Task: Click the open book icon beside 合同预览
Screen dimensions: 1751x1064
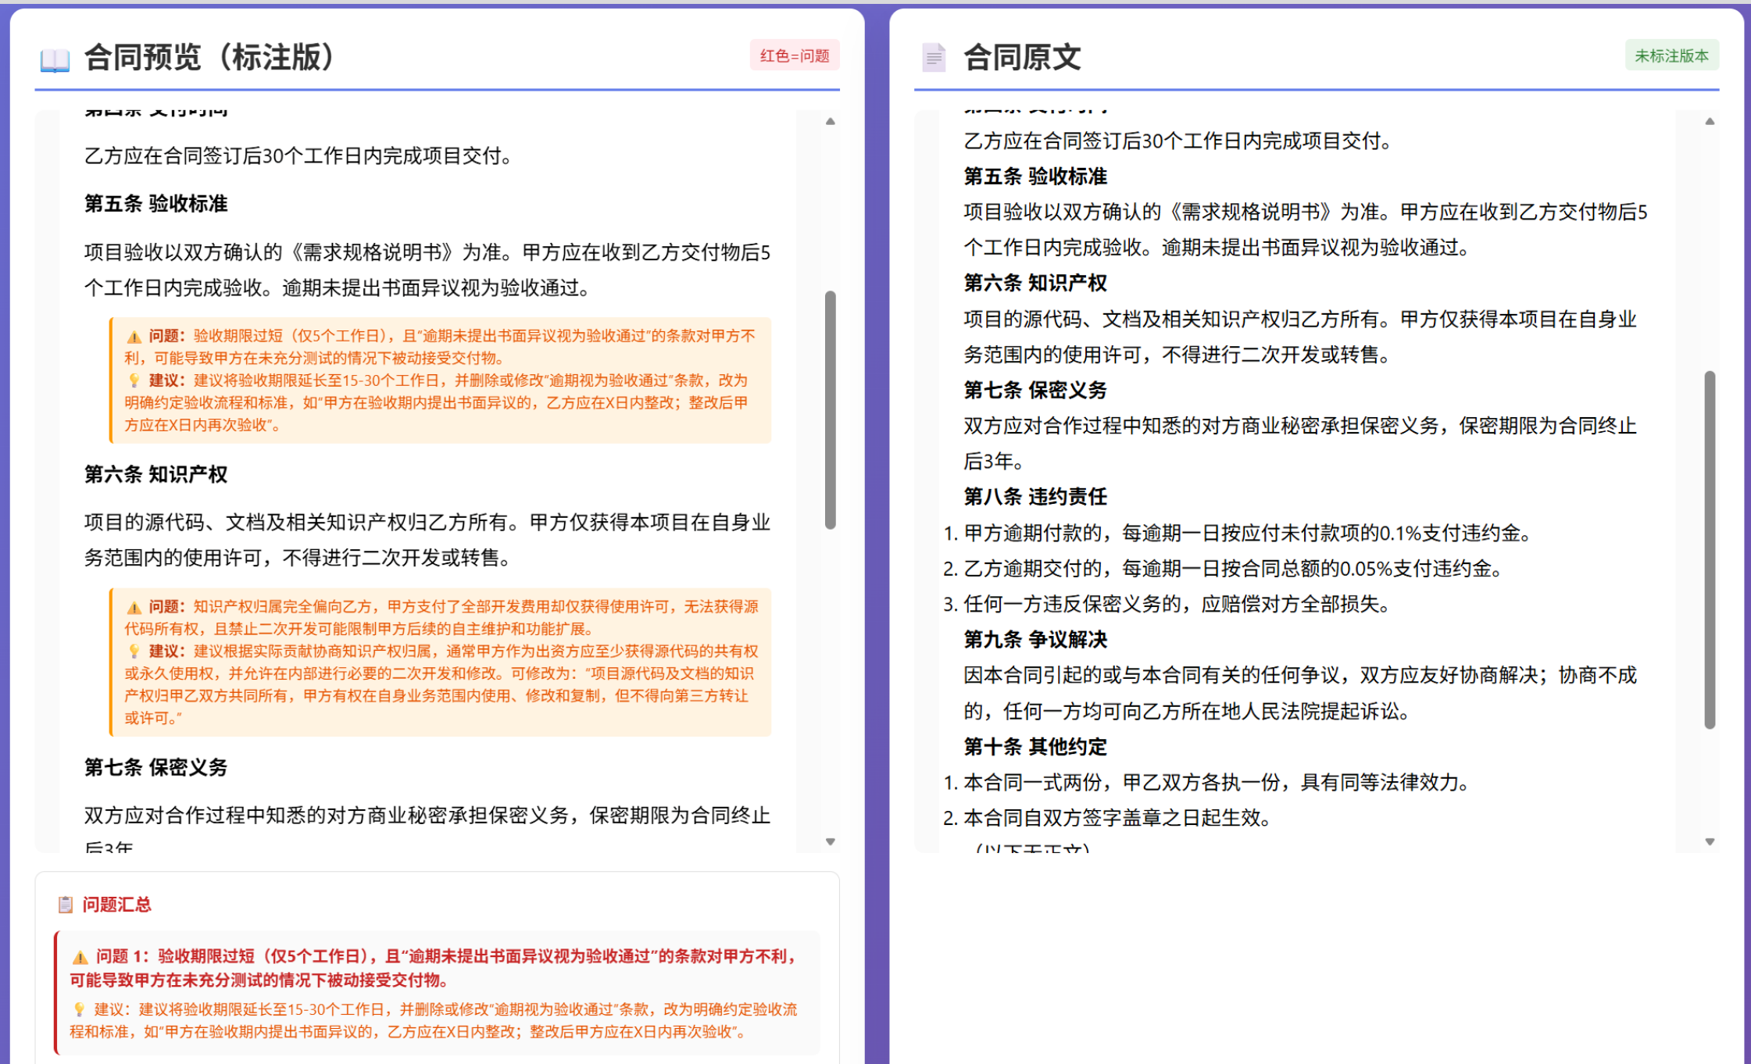Action: point(55,59)
